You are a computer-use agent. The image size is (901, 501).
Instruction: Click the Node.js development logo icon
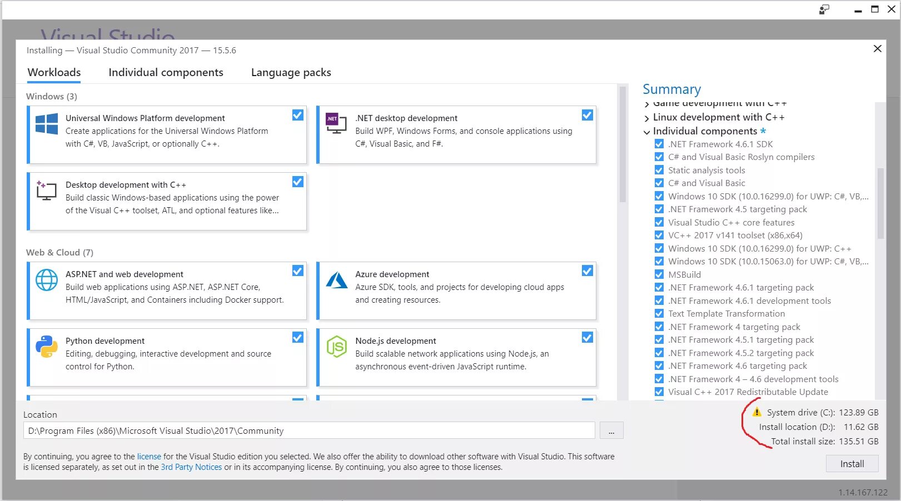[336, 347]
